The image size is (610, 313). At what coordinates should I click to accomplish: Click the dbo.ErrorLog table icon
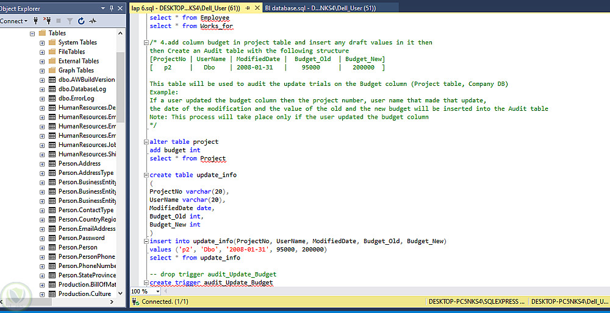pyautogui.click(x=52, y=98)
